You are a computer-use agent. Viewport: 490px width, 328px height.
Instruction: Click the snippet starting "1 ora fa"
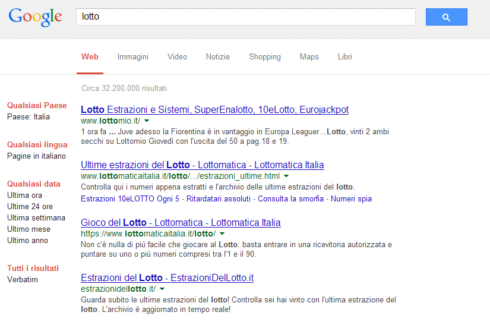[x=235, y=136]
